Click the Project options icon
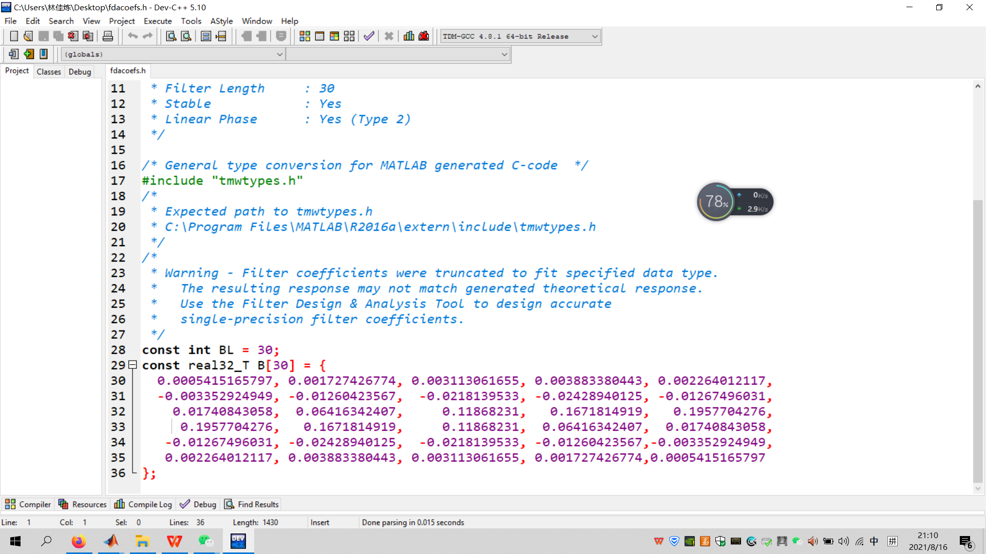The height and width of the screenshot is (554, 986). pyautogui.click(x=281, y=36)
